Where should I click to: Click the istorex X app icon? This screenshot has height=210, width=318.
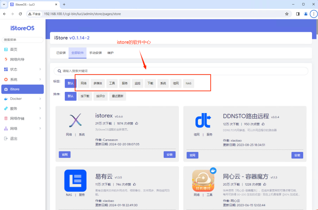point(75,120)
